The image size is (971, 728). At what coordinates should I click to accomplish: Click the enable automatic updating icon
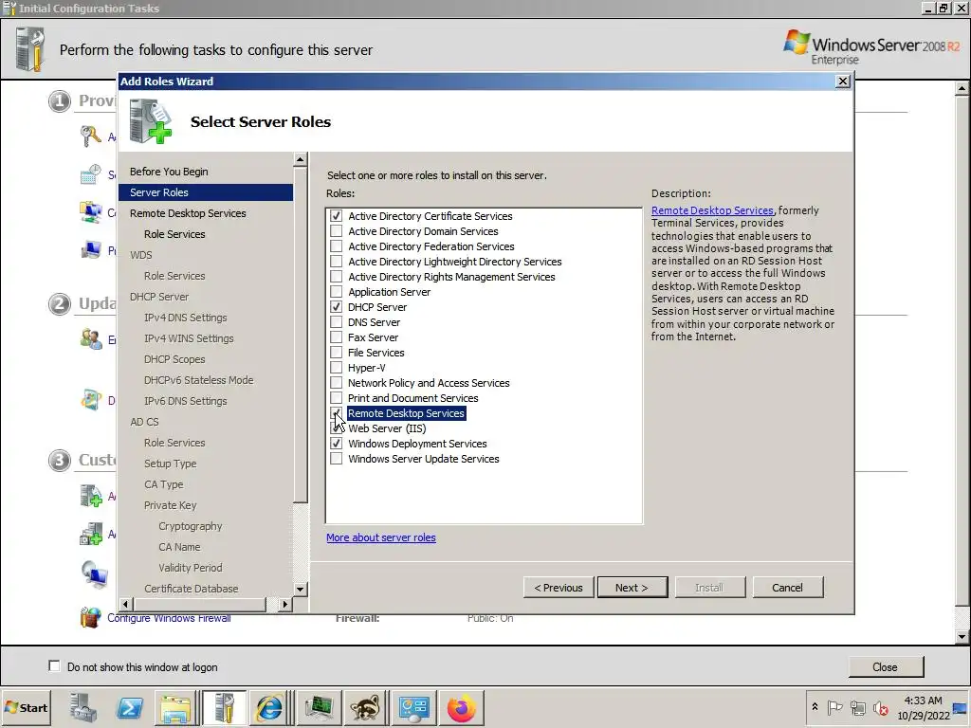90,338
